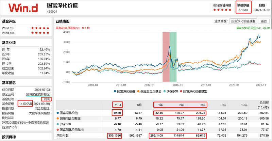Click the 2年 column header
Screen dimensions: 272x141
point(182,105)
